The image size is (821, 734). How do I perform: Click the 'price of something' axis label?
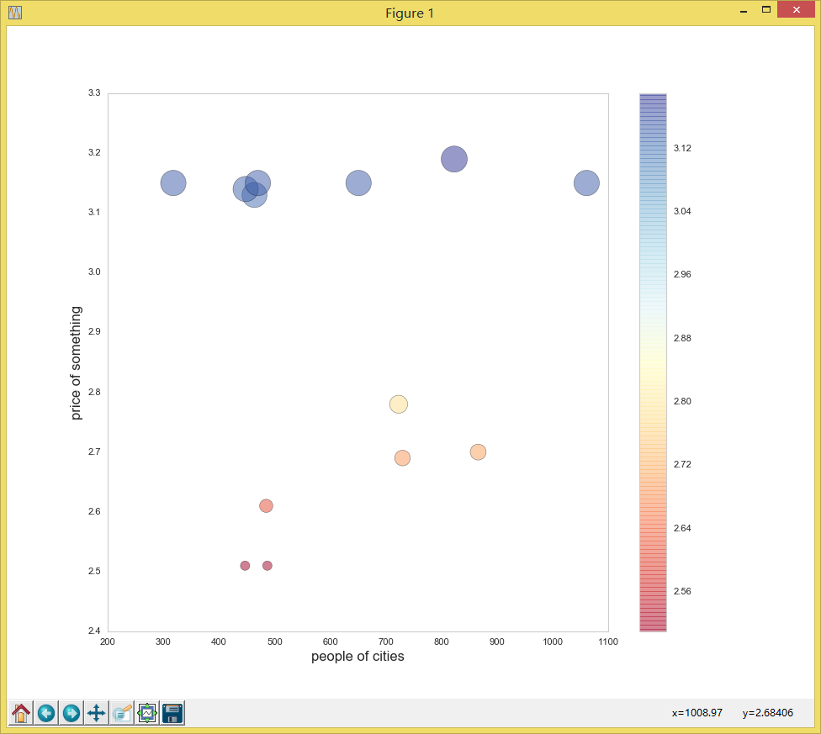coord(76,363)
